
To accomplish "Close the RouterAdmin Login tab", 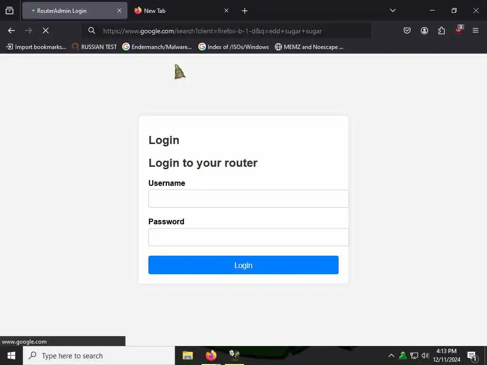I will coord(119,11).
